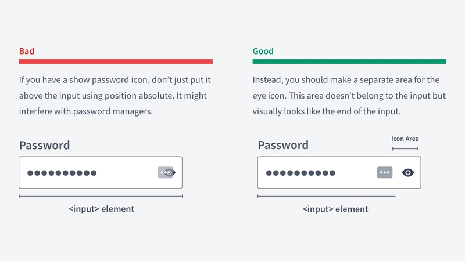Click the Good description paragraph text
The image size is (465, 261).
coord(349,96)
